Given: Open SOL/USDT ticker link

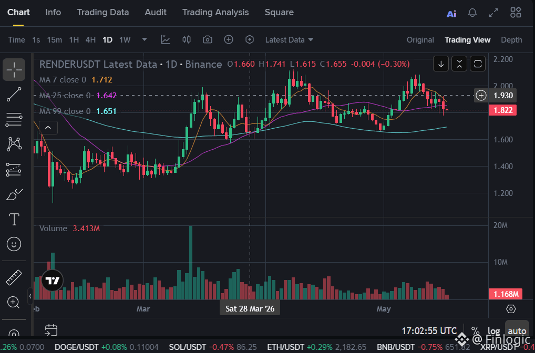Looking at the screenshot, I should click(212, 348).
